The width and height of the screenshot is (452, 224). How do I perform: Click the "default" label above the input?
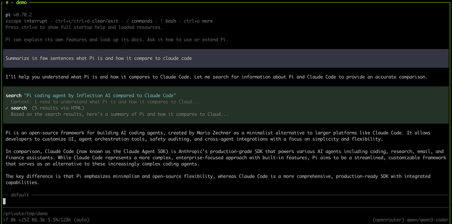[x=20, y=195]
